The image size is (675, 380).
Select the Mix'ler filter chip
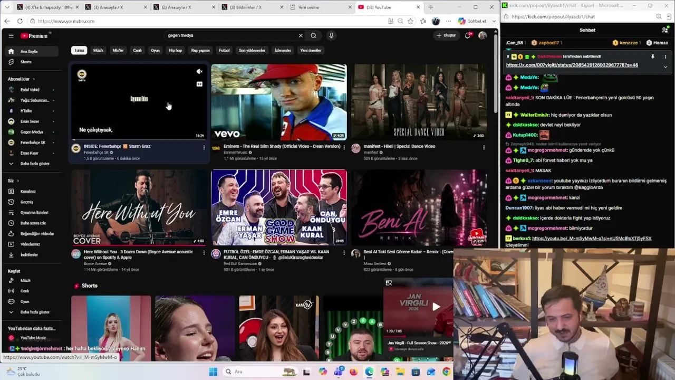(118, 50)
